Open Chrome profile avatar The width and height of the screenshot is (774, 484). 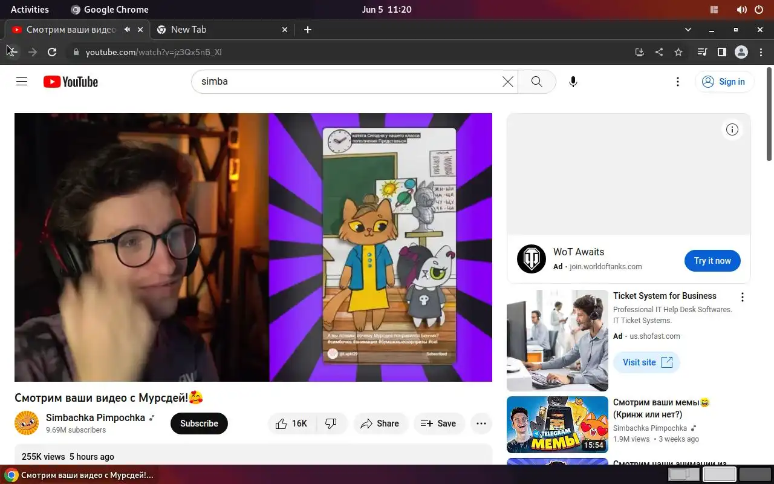pos(741,52)
